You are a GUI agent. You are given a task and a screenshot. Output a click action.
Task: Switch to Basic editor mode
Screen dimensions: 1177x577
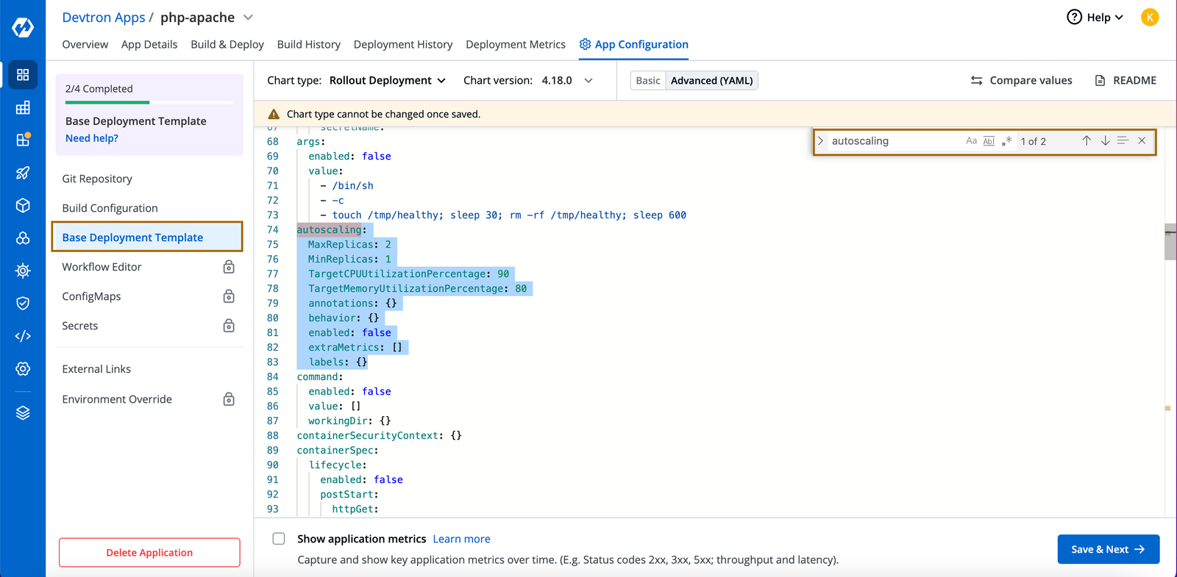[x=647, y=81]
